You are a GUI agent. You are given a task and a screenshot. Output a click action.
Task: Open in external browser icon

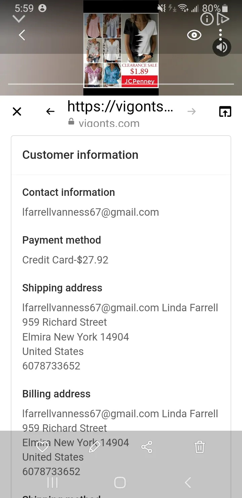click(225, 111)
